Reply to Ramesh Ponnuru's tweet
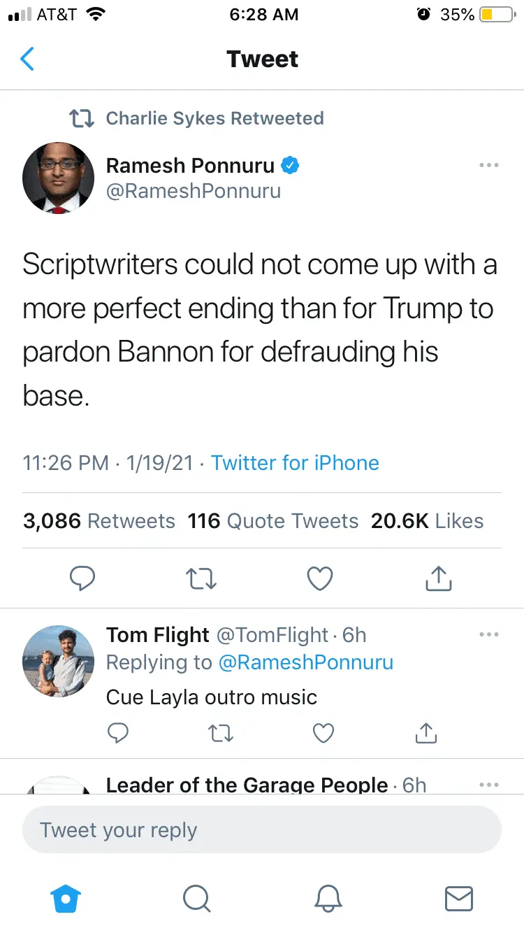This screenshot has height=933, width=524. click(x=83, y=578)
